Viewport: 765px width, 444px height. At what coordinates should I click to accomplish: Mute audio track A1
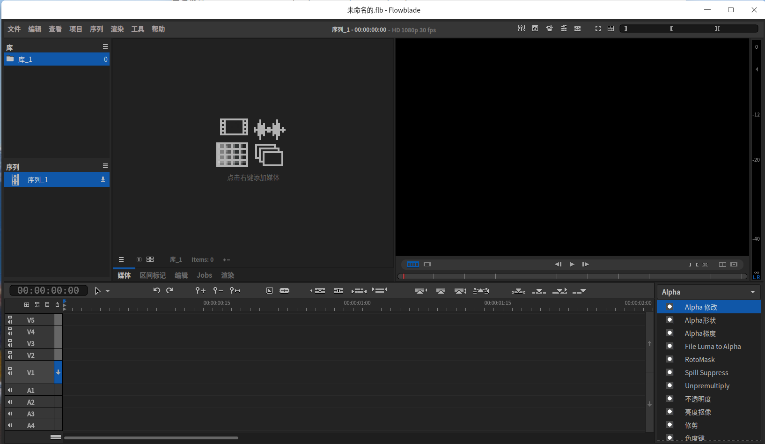tap(10, 390)
